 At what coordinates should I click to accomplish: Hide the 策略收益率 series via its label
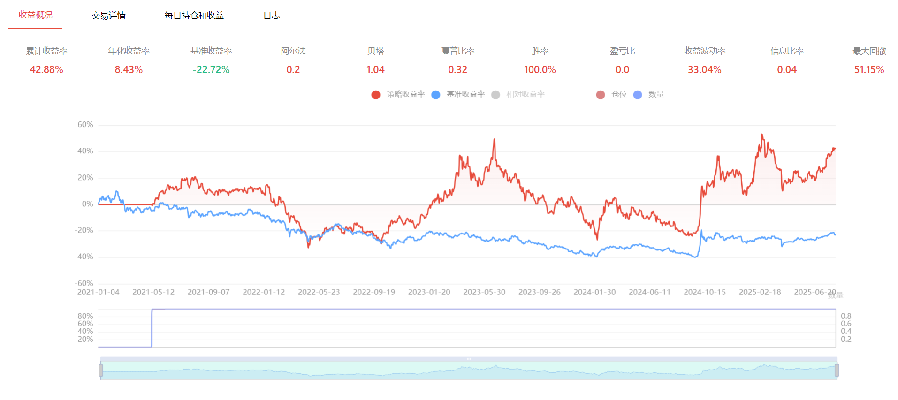click(405, 94)
